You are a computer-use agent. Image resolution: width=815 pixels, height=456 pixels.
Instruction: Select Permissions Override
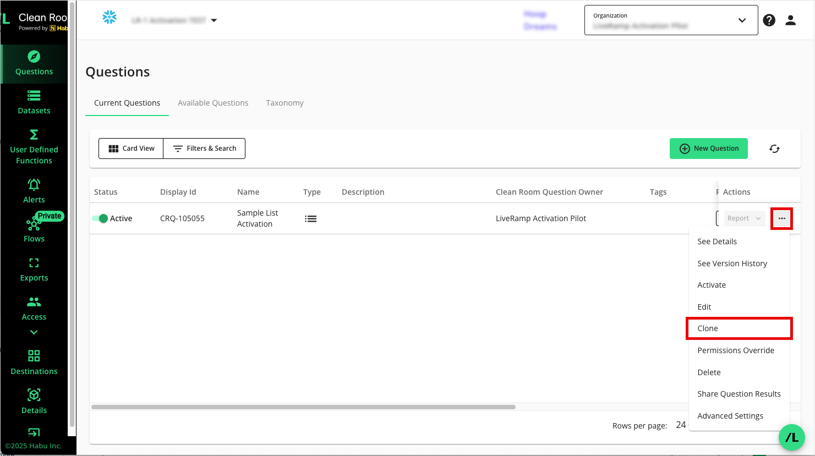(x=739, y=350)
